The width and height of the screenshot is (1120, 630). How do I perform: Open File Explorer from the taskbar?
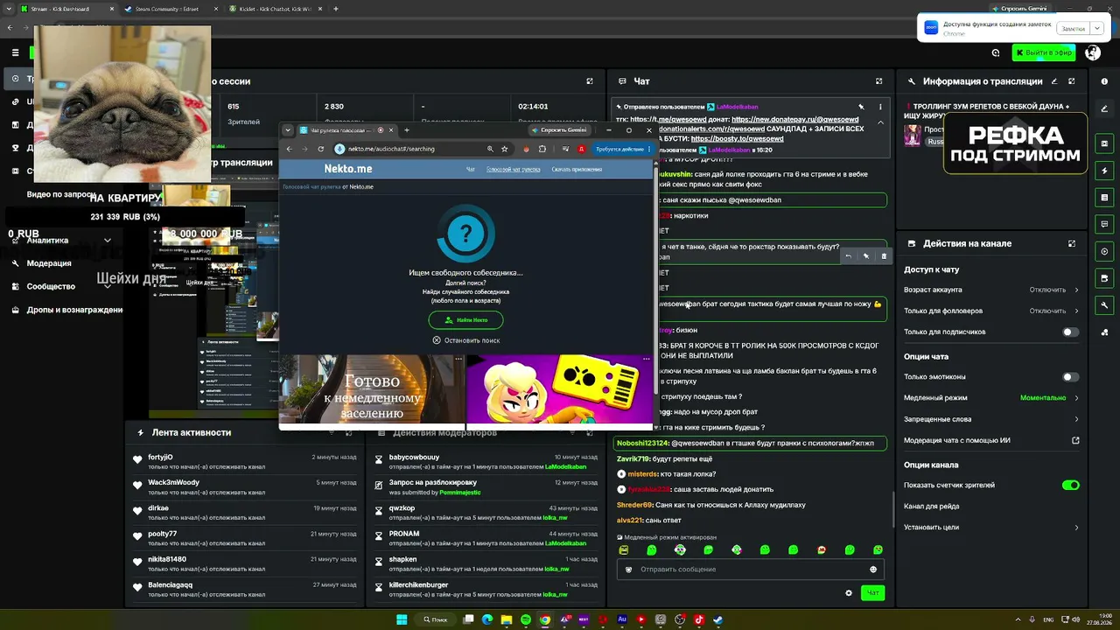[x=507, y=619]
